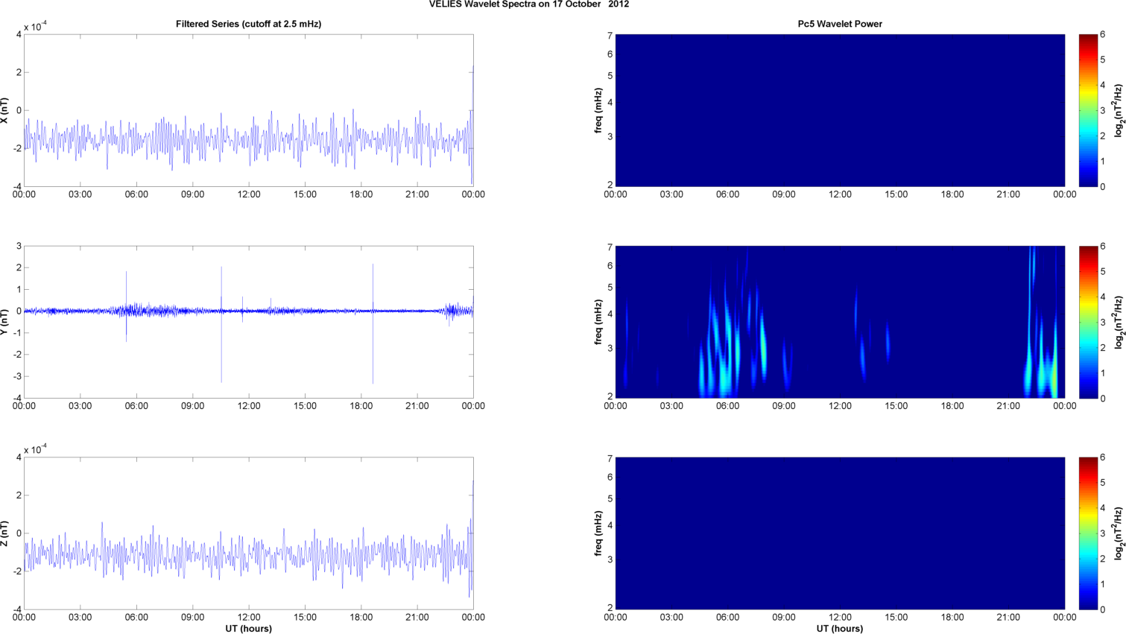Click 'freq (mHz)' label of the bottom wavelet panel
Viewport: 1126px width, 634px height.
tap(598, 533)
